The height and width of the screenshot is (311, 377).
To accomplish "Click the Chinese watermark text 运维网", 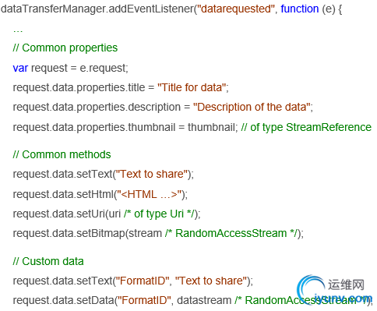I will click(346, 284).
